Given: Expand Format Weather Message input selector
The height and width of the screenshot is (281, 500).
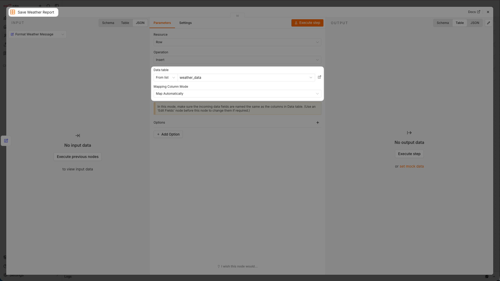Looking at the screenshot, I should [x=37, y=34].
